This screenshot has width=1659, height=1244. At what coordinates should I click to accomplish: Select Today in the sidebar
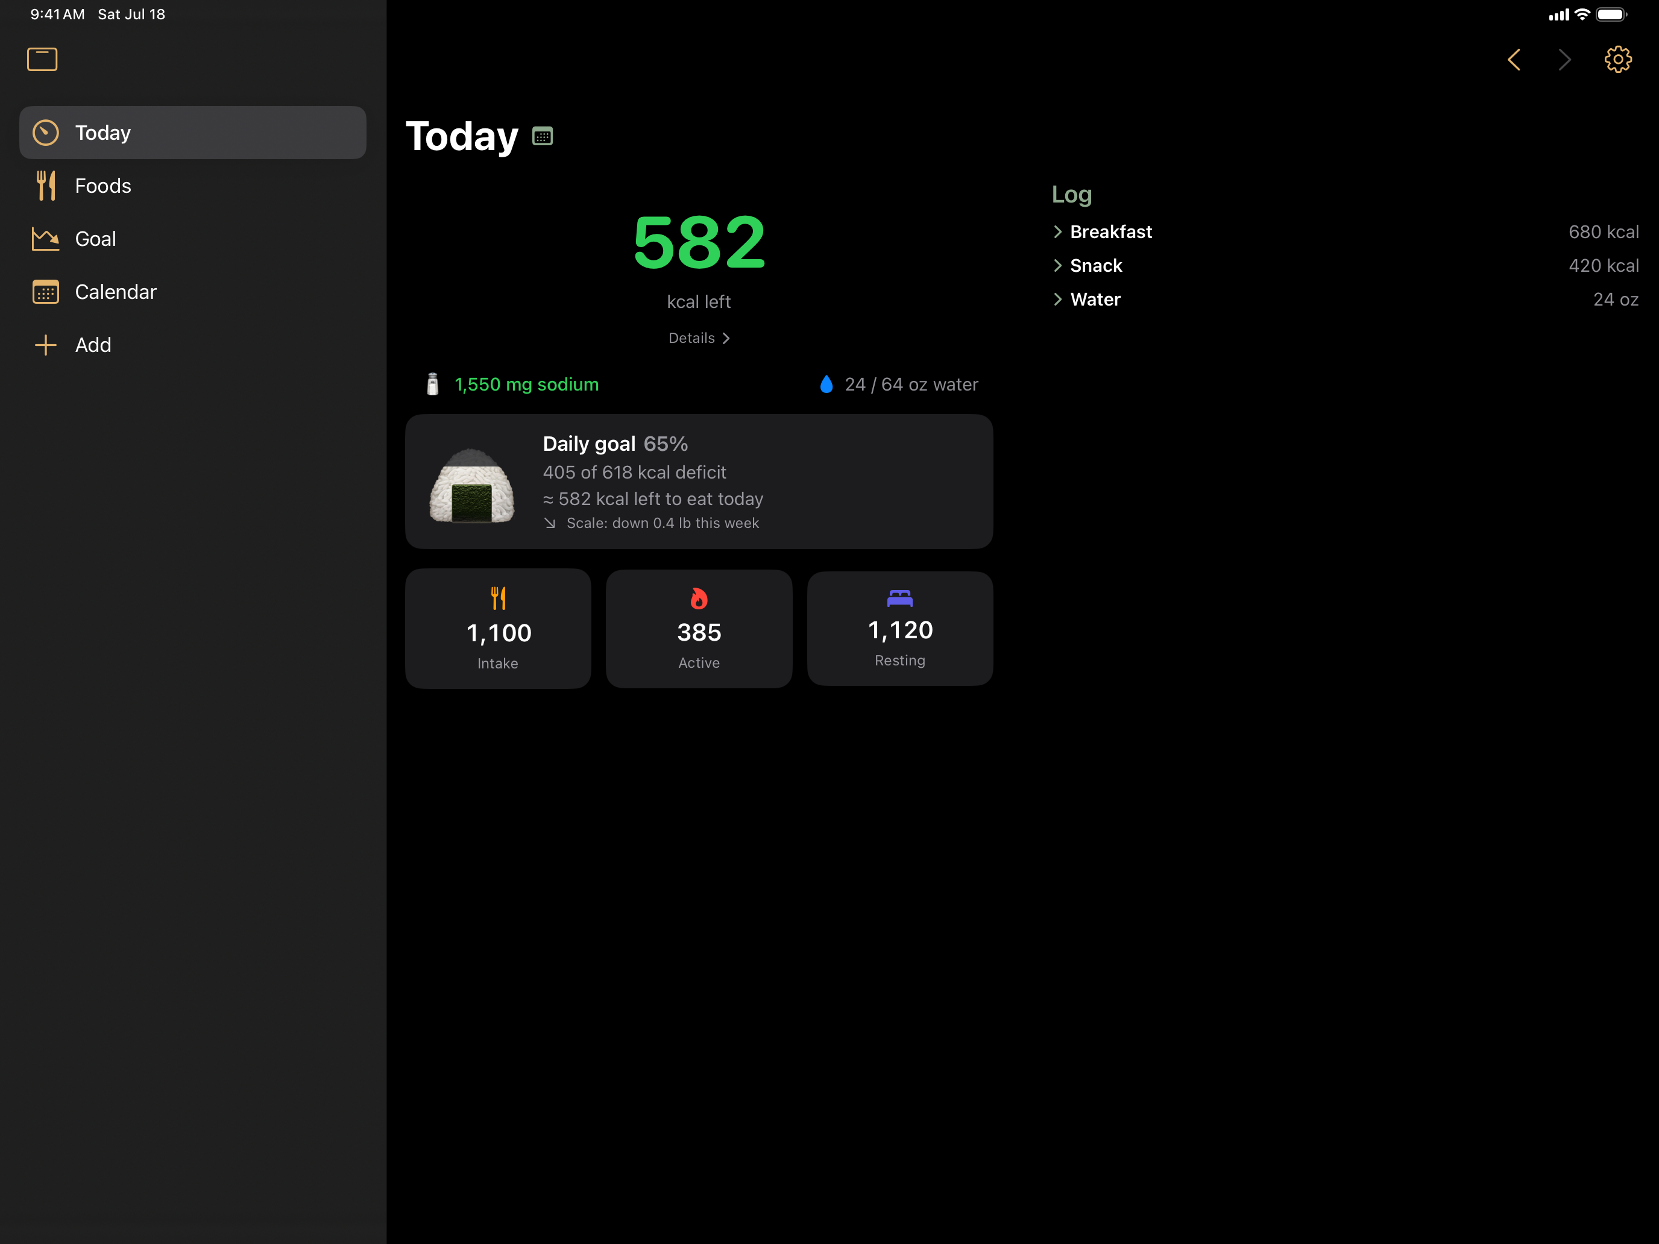click(x=193, y=133)
